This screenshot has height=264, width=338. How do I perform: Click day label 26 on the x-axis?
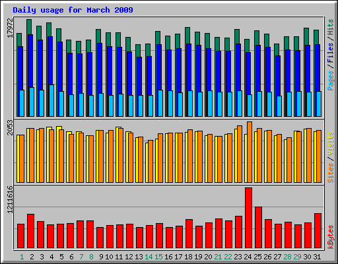(267, 257)
